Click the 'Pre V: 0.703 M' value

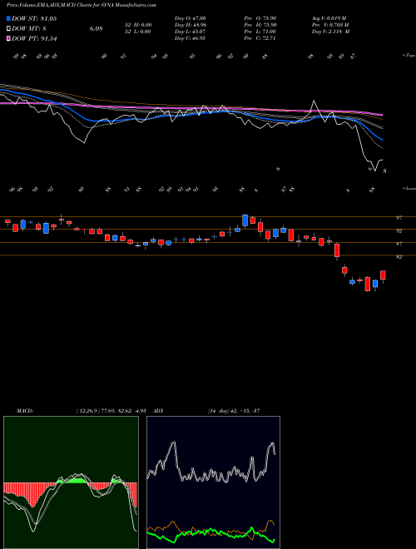(330, 25)
